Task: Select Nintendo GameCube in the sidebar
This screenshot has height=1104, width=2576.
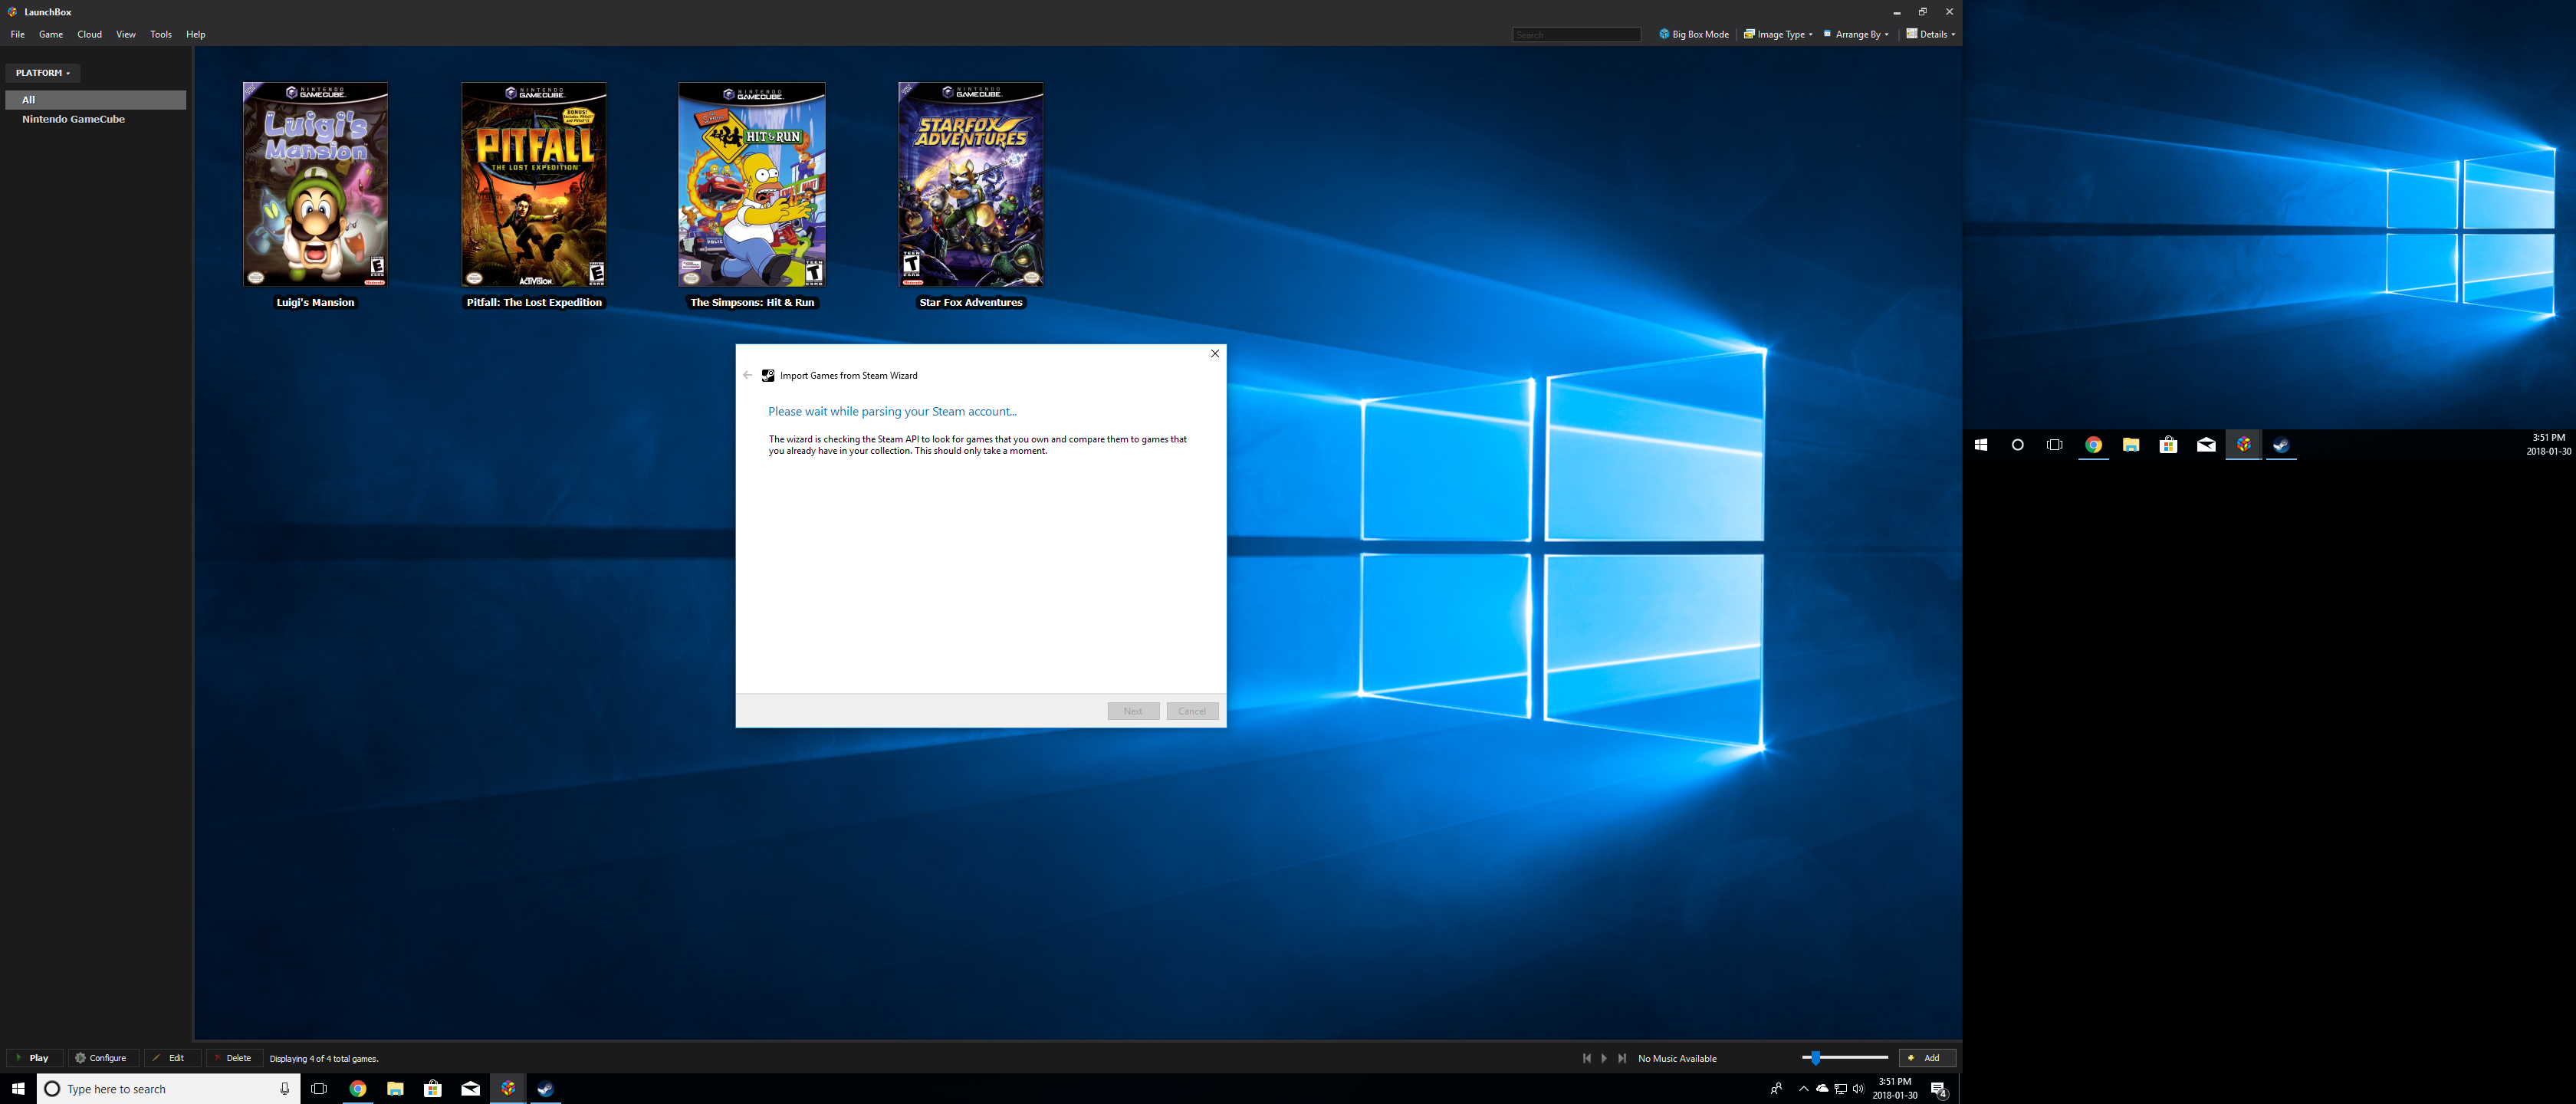Action: click(x=74, y=119)
